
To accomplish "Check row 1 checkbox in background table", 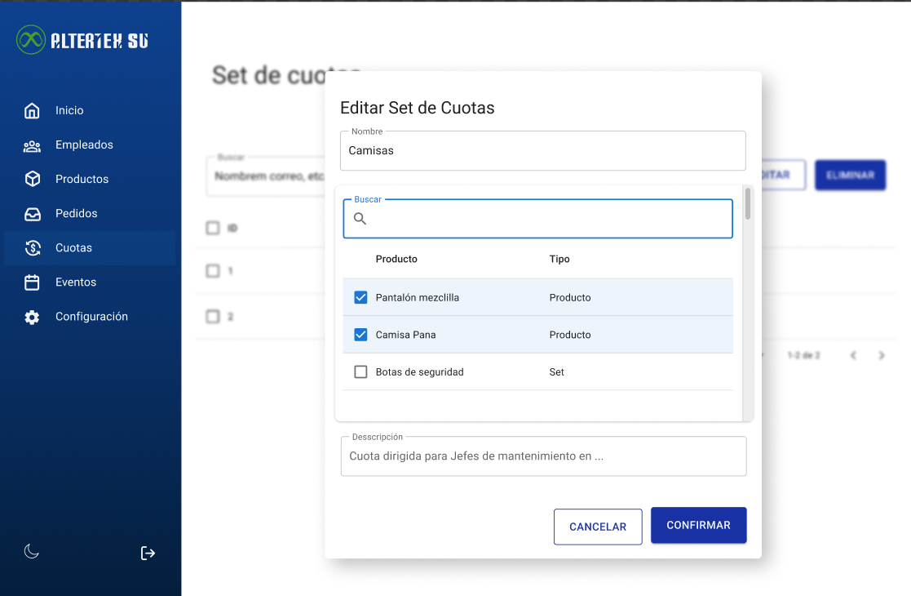I will 213,271.
